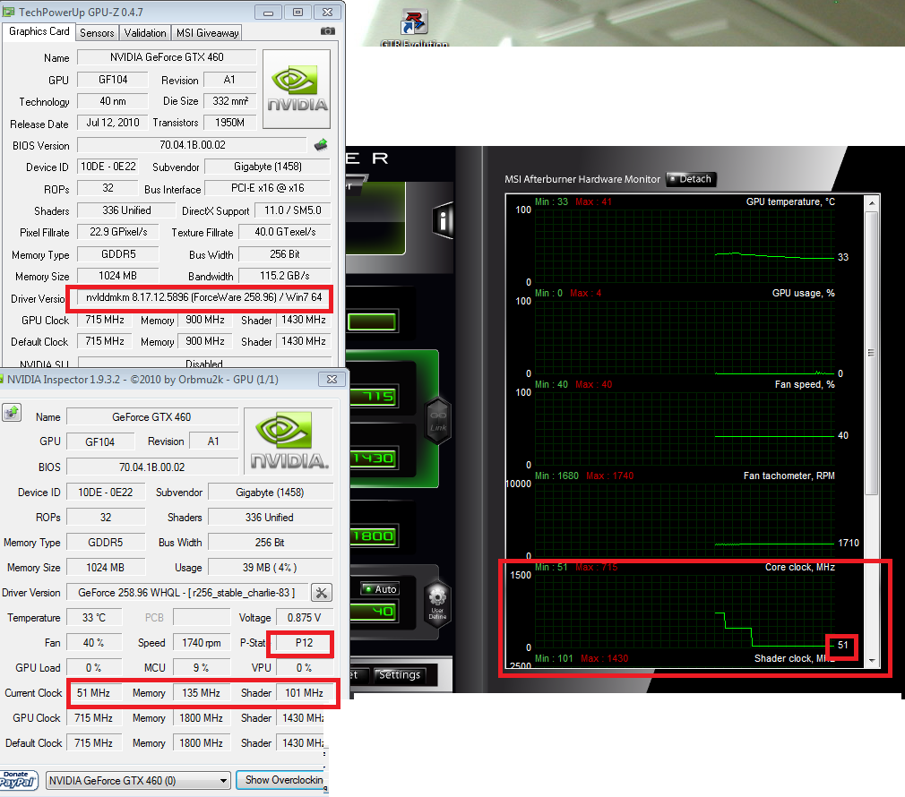Click the User Define fan gear icon

(x=437, y=603)
